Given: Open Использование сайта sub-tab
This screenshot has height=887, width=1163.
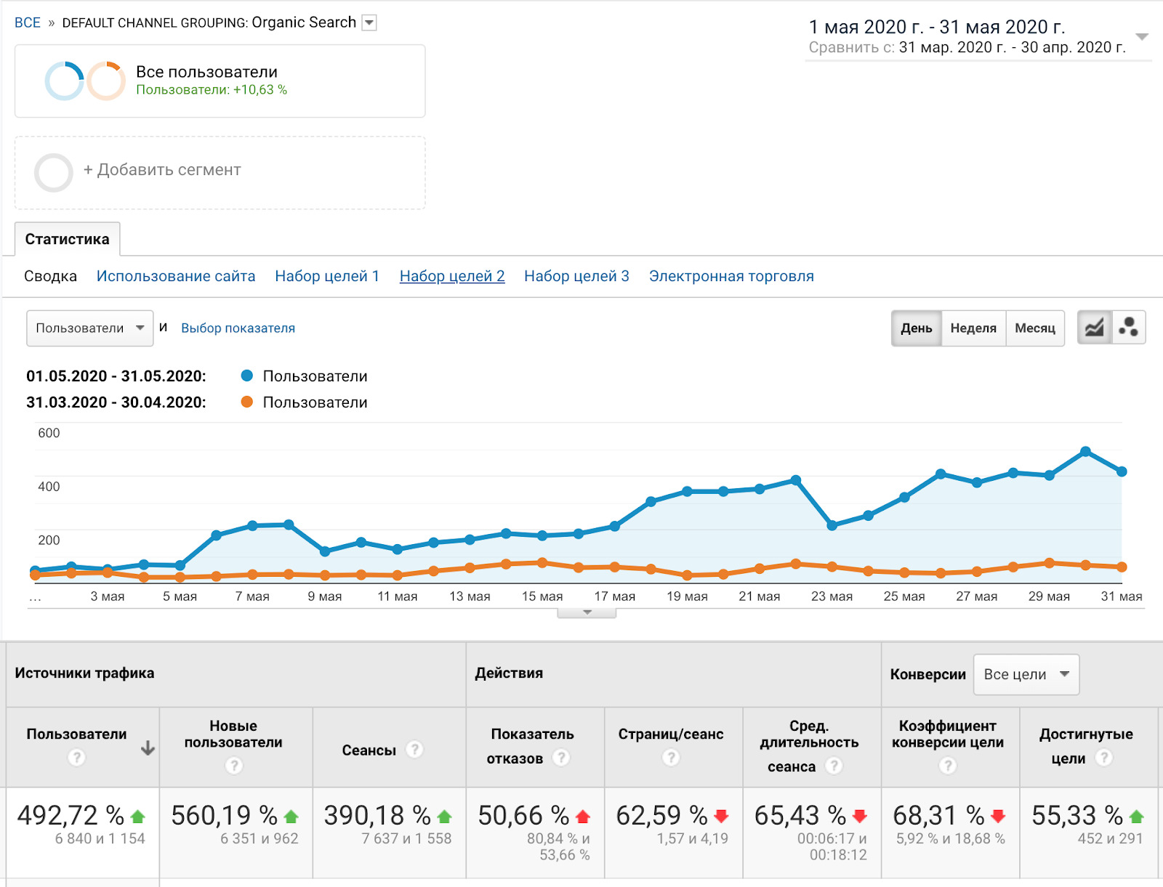Looking at the screenshot, I should point(176,276).
